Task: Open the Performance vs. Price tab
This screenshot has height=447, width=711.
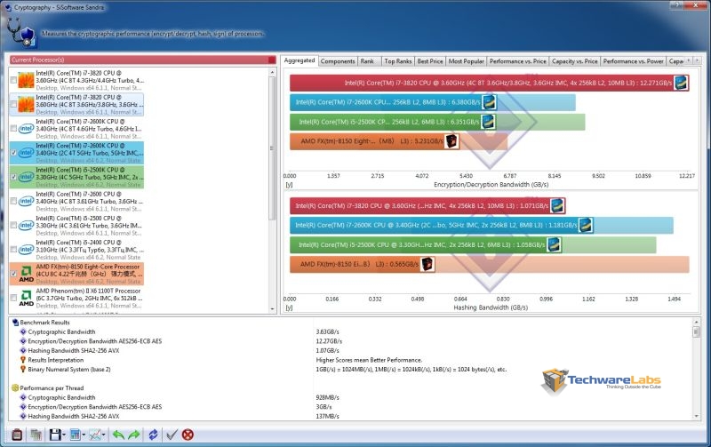Action: coord(518,60)
